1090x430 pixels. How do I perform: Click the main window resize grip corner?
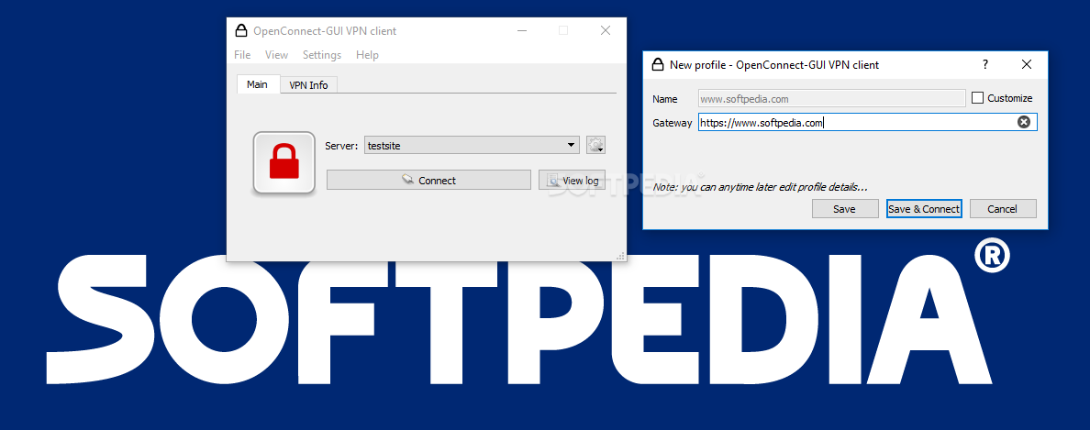tap(621, 256)
